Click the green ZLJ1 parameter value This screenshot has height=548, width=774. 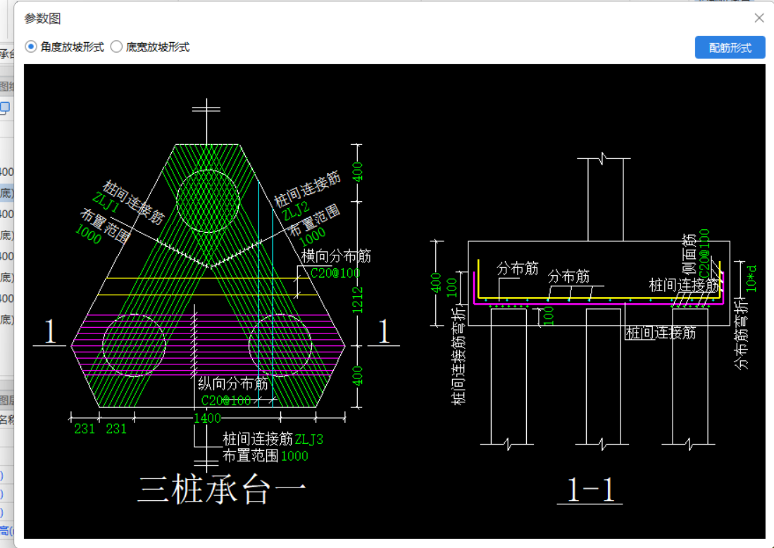pos(106,203)
